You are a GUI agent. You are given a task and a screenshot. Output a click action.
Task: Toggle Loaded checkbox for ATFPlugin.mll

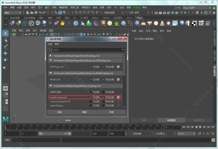tap(91, 67)
